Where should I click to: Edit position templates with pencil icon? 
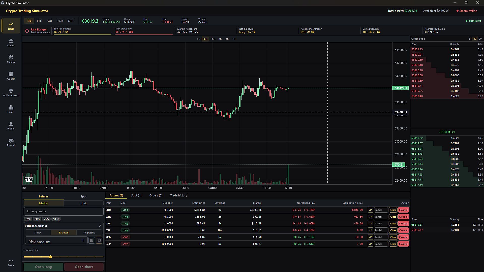pos(100,226)
